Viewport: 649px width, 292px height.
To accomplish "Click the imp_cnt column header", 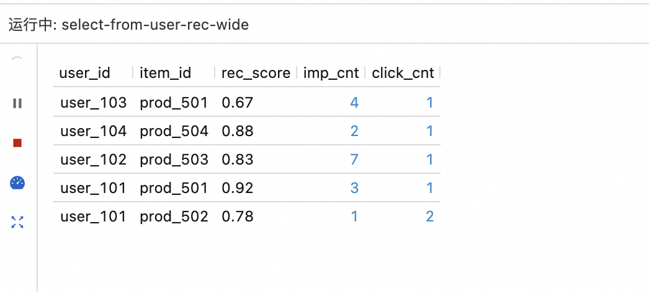I will tap(331, 73).
